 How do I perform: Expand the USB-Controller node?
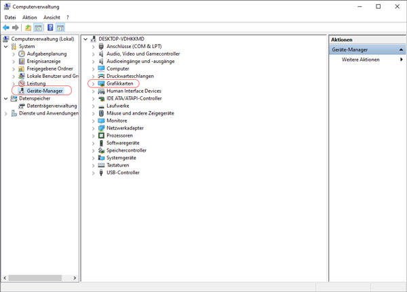click(94, 173)
